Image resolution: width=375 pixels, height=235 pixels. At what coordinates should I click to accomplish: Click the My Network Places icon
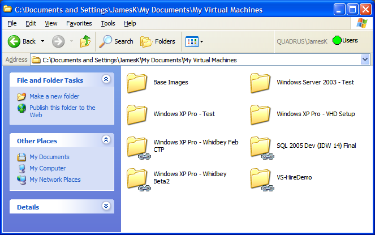(x=21, y=180)
